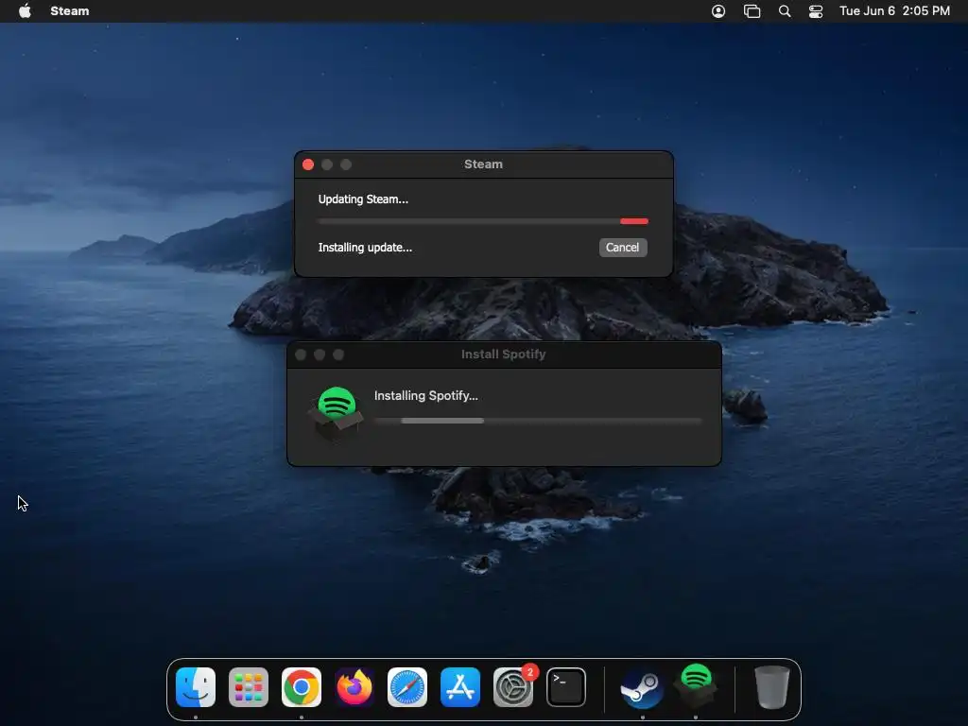Open Control Center in menu bar
The image size is (968, 726).
click(816, 11)
